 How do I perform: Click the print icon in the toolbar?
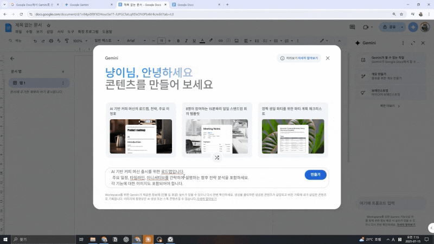click(x=51, y=41)
